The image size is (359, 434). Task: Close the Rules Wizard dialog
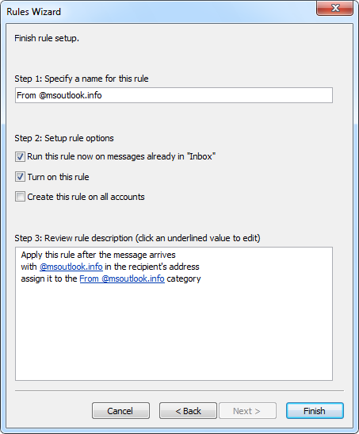coord(335,8)
